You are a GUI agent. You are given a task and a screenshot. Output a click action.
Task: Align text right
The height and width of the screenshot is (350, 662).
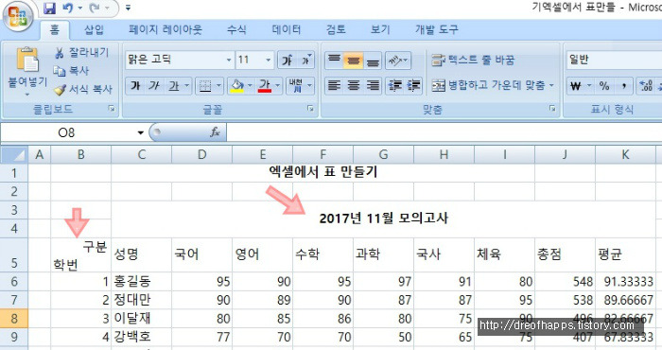coord(373,86)
